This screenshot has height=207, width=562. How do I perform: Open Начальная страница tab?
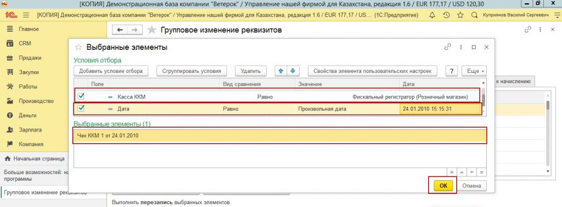[34, 158]
